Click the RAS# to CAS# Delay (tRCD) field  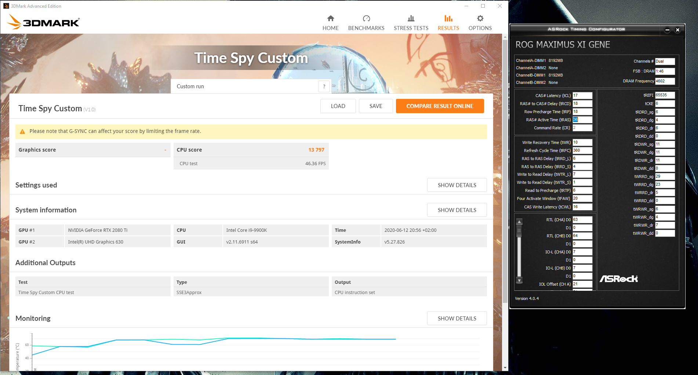(x=582, y=104)
